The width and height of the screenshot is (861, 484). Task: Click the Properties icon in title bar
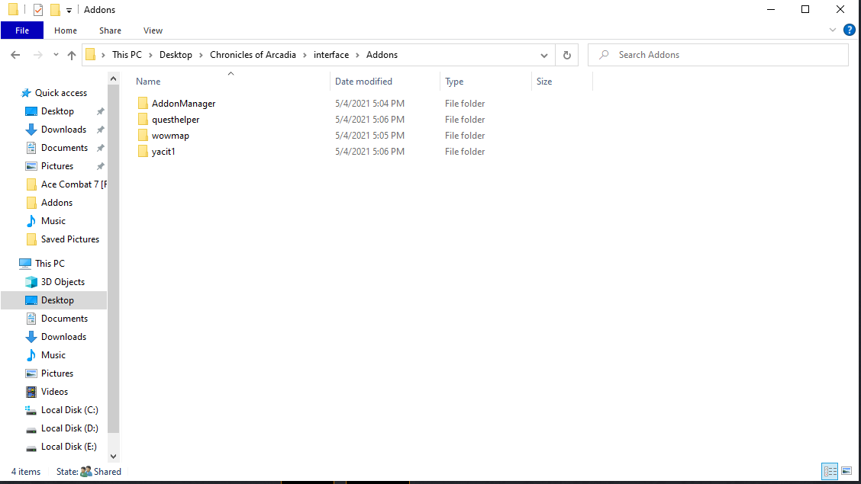[x=38, y=10]
